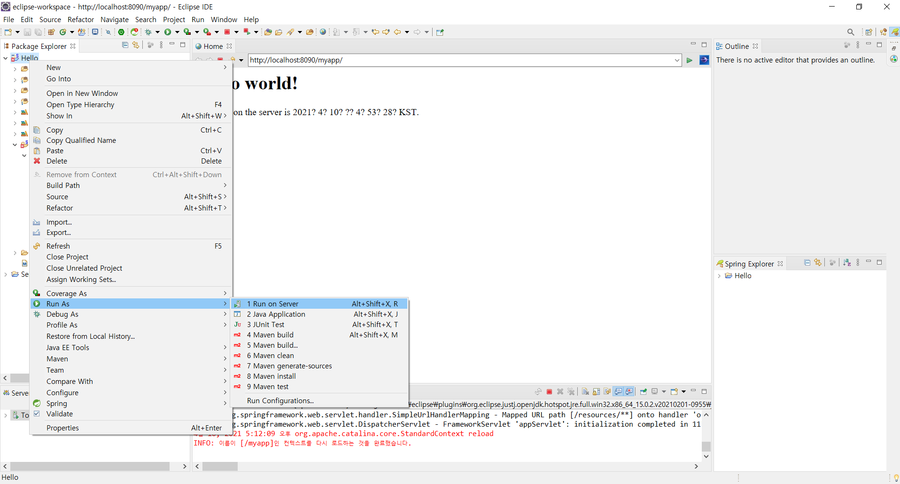The height and width of the screenshot is (484, 900).
Task: Click the Open Perspective icon
Action: coord(869,32)
